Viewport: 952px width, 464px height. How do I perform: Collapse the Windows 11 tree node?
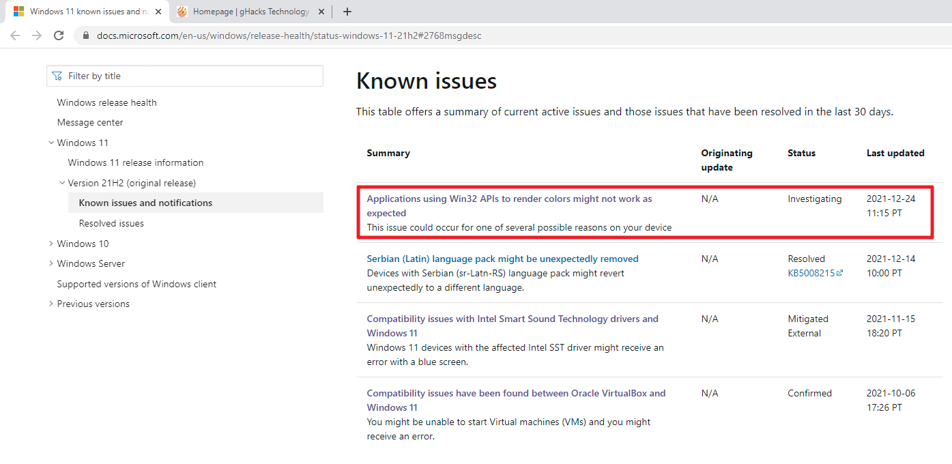tap(51, 143)
